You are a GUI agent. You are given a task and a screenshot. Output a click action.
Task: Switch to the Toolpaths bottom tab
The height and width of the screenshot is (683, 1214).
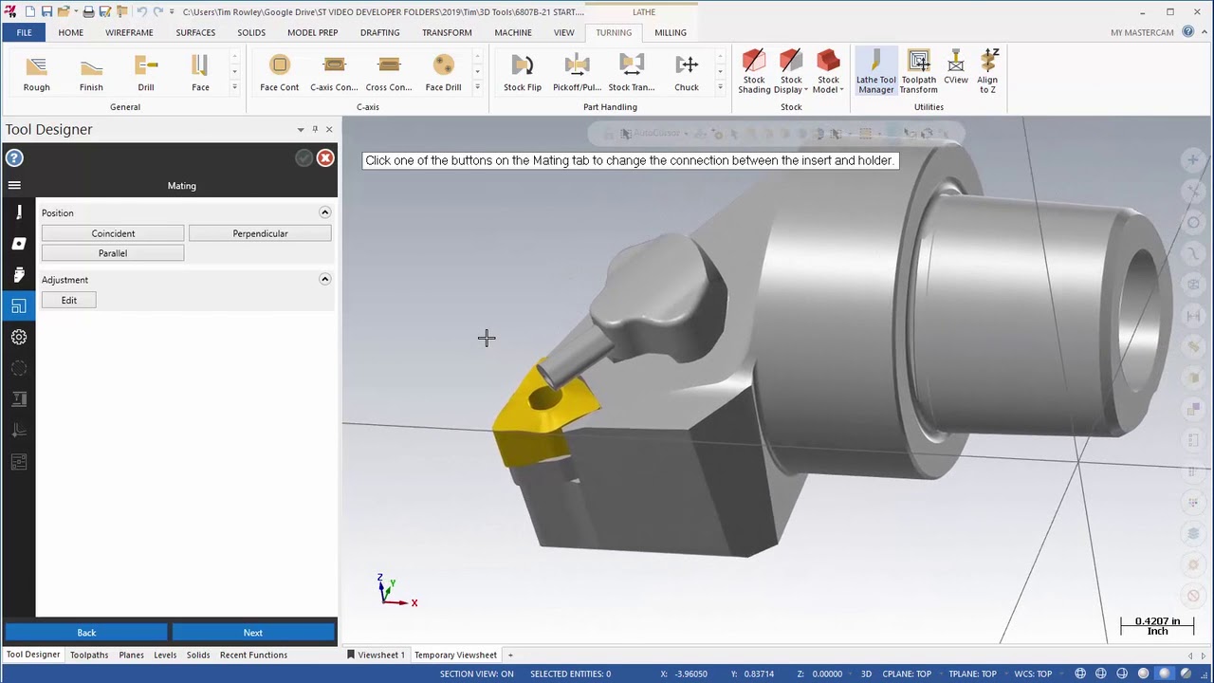(x=89, y=655)
